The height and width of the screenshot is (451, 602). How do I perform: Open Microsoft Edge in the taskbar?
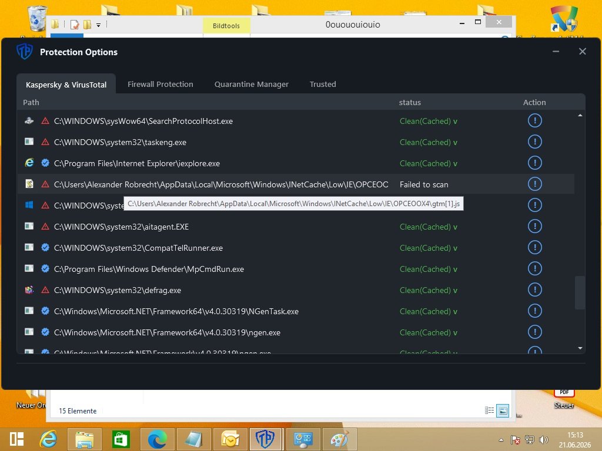[x=157, y=439]
